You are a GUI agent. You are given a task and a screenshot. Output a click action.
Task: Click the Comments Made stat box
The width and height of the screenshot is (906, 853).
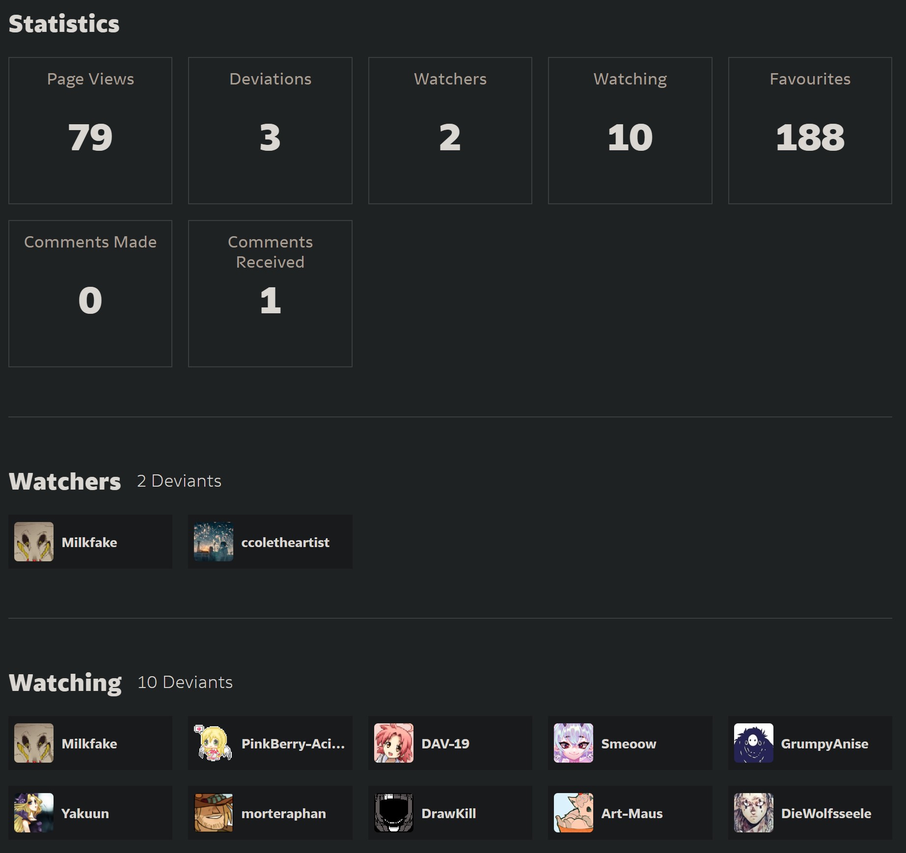(x=90, y=294)
